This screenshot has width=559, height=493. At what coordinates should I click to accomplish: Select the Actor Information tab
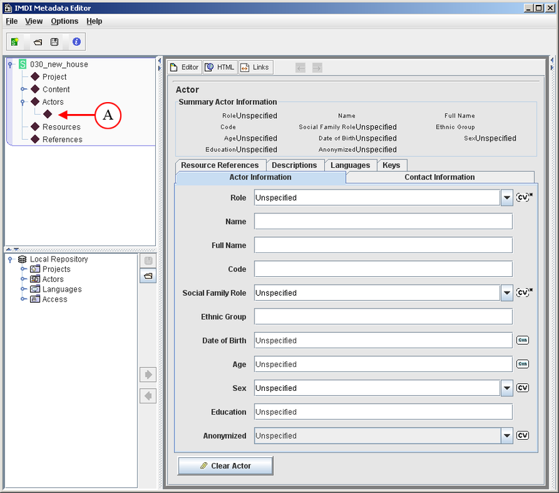(x=261, y=178)
